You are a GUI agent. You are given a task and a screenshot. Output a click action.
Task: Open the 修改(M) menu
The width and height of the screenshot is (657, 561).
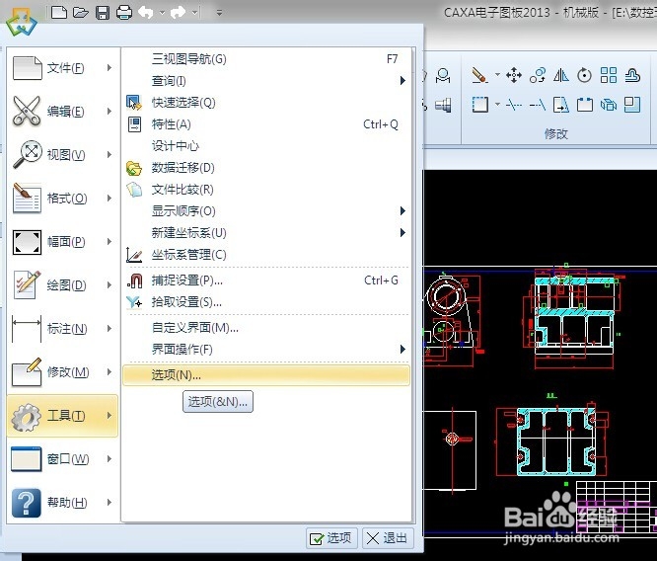[x=63, y=372]
